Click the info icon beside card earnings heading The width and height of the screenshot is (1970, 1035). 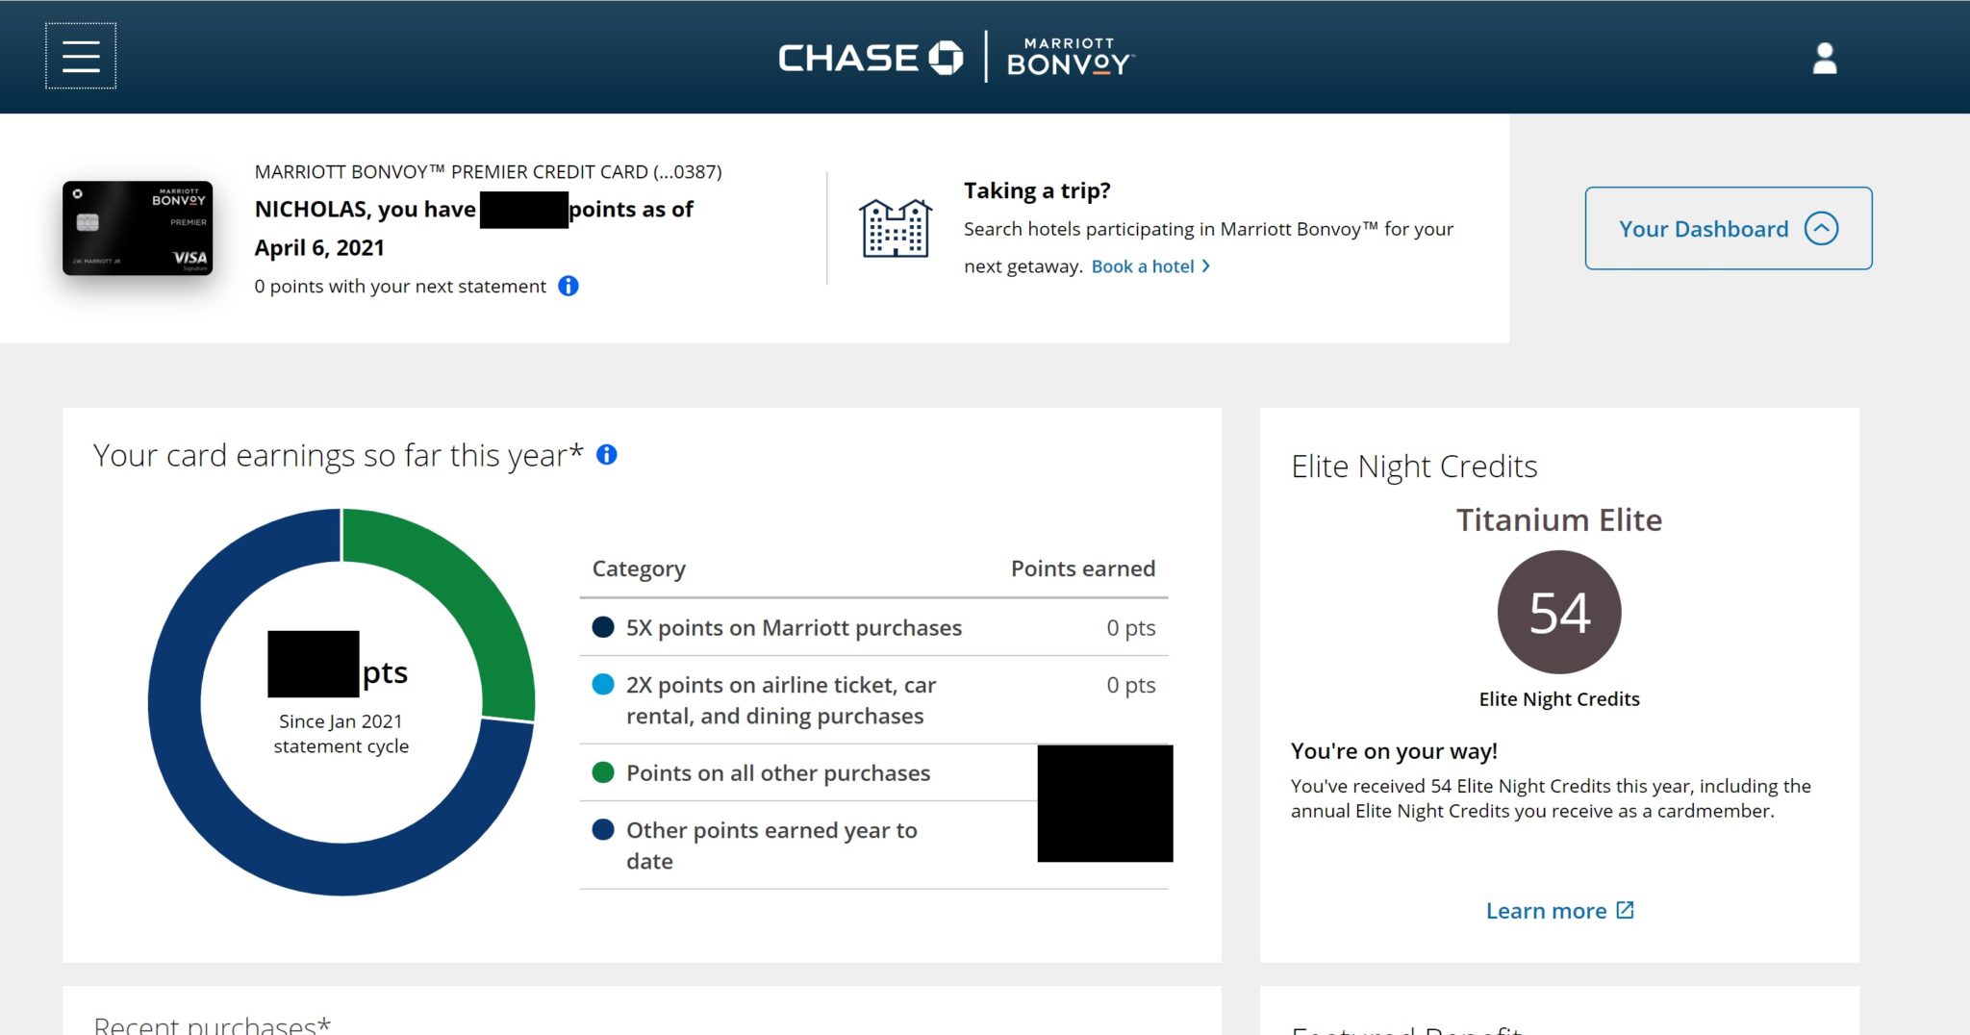pos(607,454)
